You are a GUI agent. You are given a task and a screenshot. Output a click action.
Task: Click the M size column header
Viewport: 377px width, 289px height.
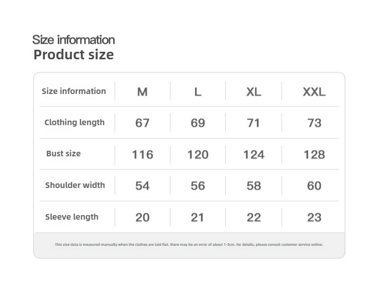[142, 92]
